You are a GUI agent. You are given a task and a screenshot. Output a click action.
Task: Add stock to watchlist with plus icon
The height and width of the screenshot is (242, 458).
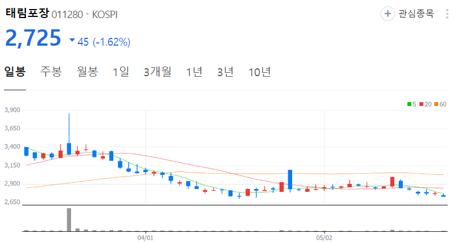tap(387, 14)
